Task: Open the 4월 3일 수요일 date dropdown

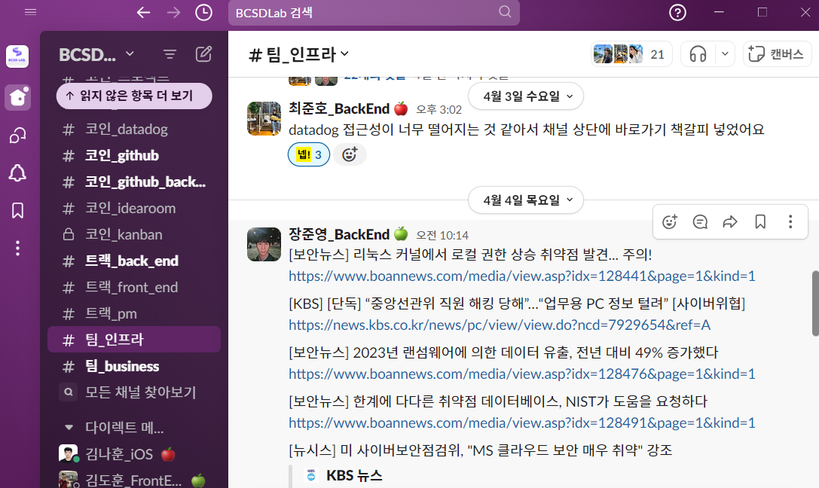Action: tap(525, 96)
